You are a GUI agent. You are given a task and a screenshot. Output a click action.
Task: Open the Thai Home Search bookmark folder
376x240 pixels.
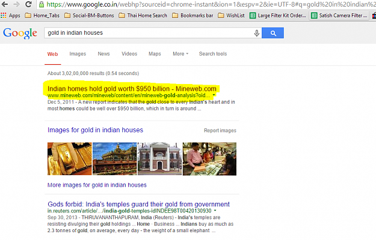pyautogui.click(x=143, y=16)
